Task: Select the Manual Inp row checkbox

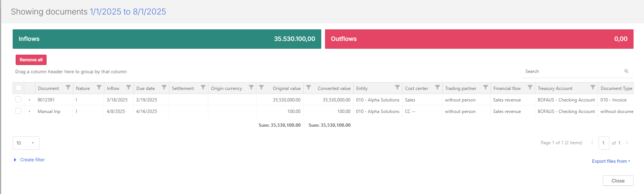Action: (x=18, y=111)
